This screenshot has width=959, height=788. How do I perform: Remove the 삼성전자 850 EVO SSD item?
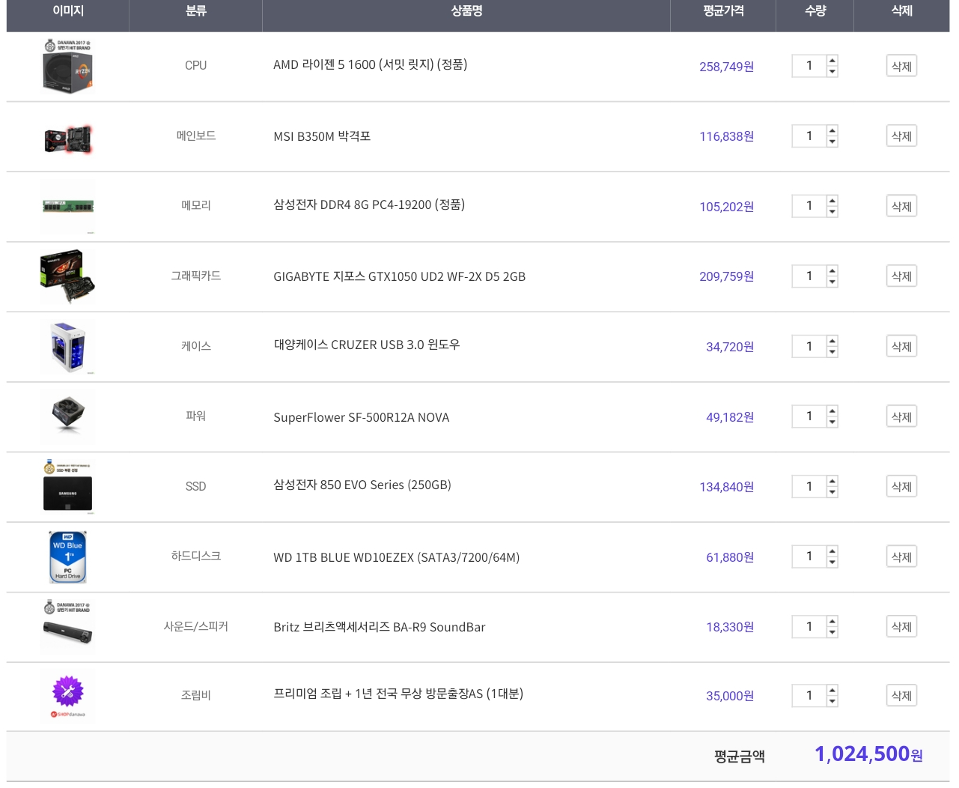click(x=901, y=486)
